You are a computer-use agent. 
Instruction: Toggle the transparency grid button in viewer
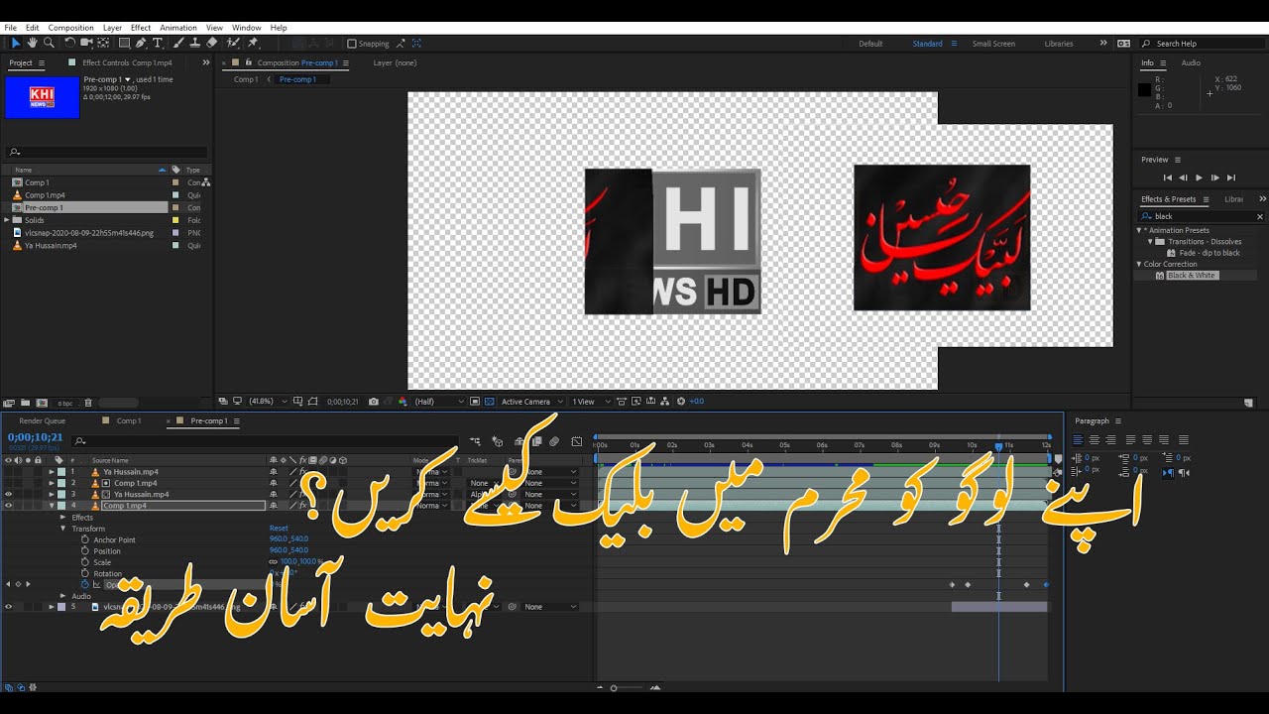[x=491, y=402]
